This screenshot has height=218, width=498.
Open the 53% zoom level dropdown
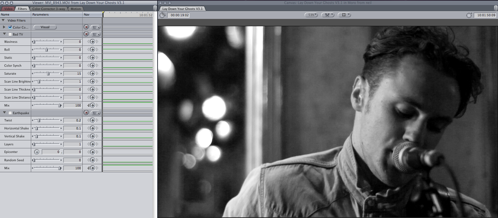311,15
